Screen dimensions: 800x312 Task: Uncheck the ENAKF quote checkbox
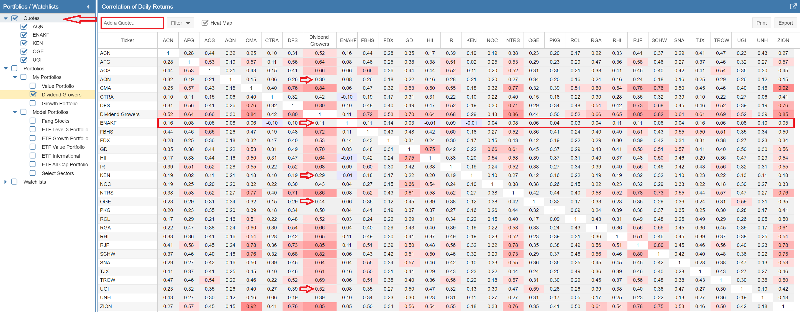pyautogui.click(x=24, y=35)
